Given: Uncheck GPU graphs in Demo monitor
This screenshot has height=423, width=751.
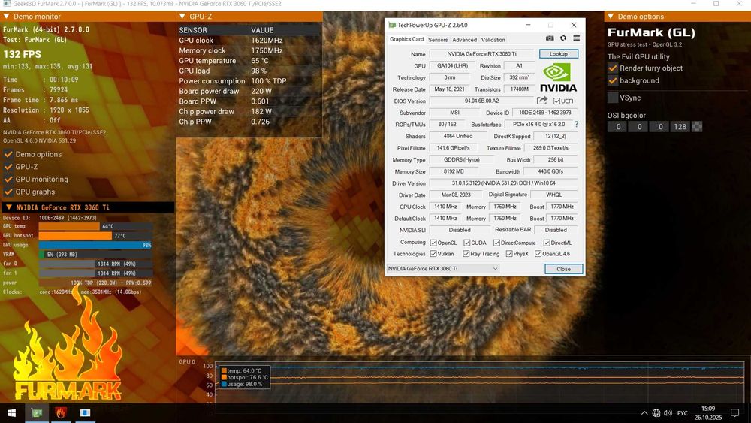Looking at the screenshot, I should [8, 192].
